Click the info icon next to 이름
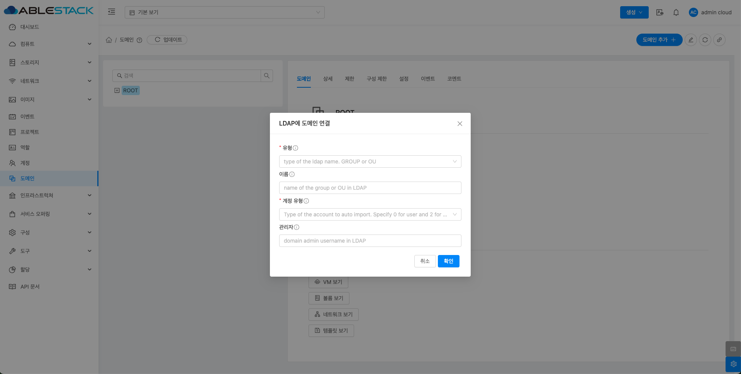The height and width of the screenshot is (374, 741). point(292,174)
